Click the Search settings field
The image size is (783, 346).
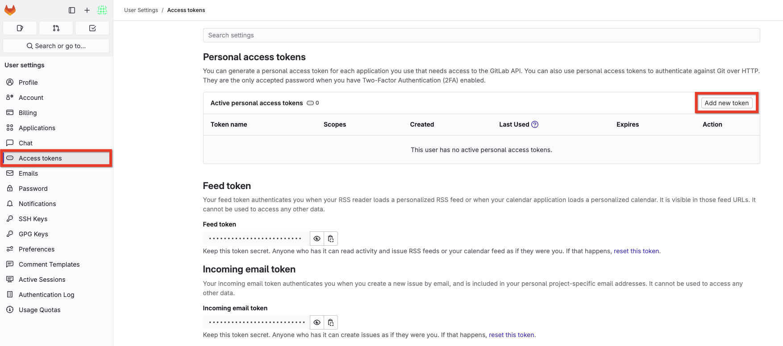(x=481, y=35)
